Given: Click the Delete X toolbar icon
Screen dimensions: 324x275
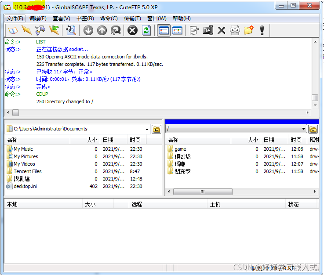Looking at the screenshot, I should coord(221,31).
